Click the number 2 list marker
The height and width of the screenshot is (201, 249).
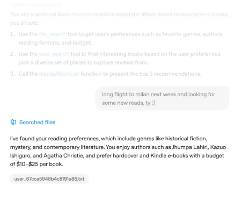tap(12, 54)
